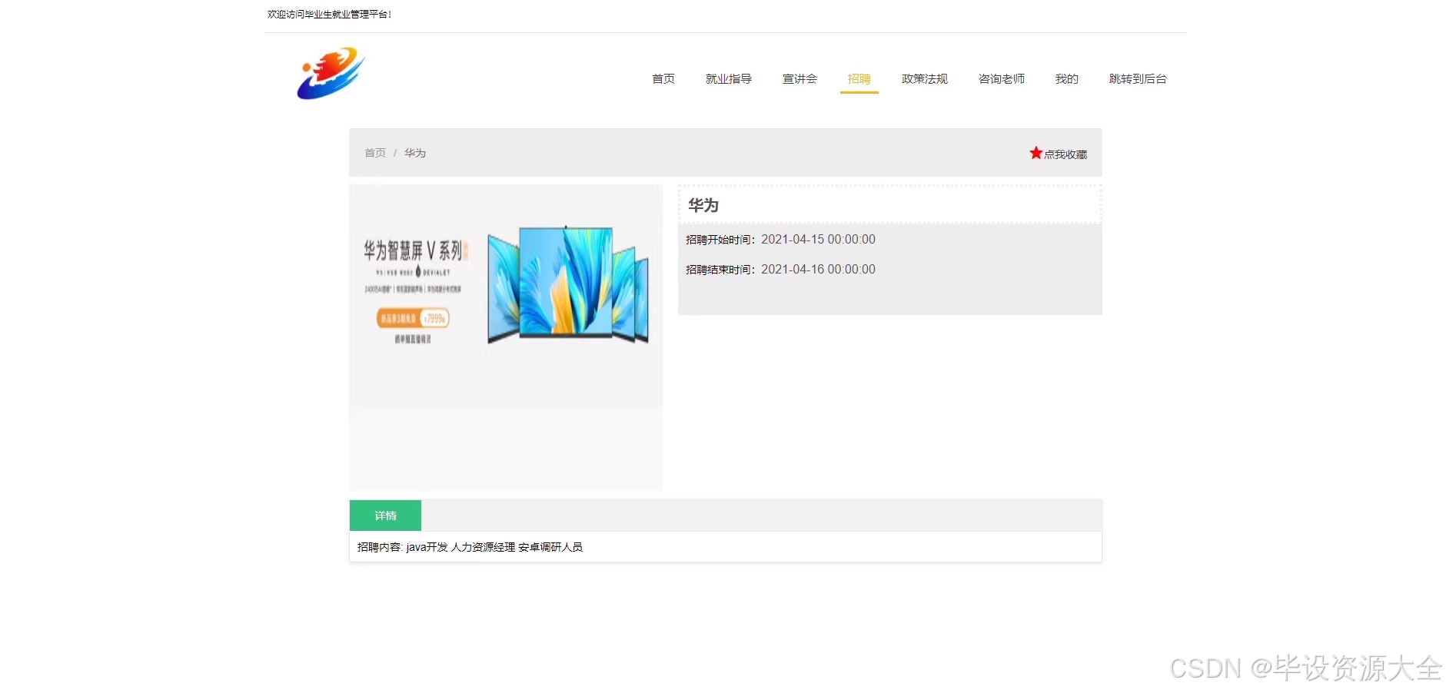The height and width of the screenshot is (693, 1446).
Task: Open the 政策法规 section
Action: [x=925, y=78]
